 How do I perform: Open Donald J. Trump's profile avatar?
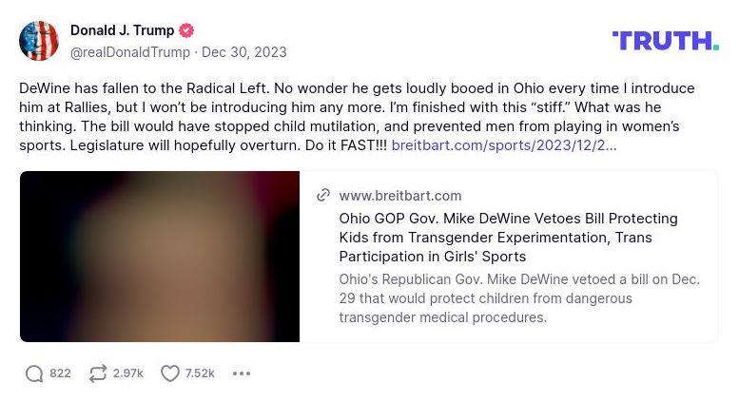[x=39, y=41]
